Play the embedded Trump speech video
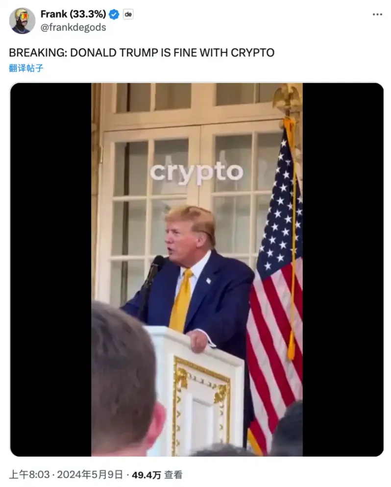Image resolution: width=391 pixels, height=487 pixels. (196, 269)
